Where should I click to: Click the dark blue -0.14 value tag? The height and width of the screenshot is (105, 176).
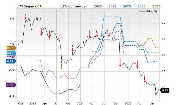pyautogui.click(x=11, y=61)
